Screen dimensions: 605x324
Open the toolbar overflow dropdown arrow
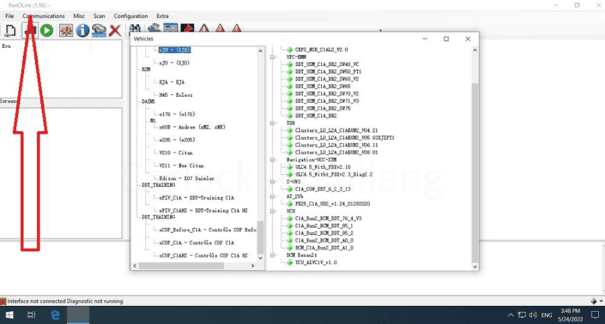(x=380, y=30)
